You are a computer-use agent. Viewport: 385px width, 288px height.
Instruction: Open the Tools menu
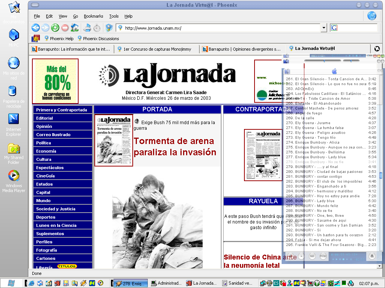(114, 16)
